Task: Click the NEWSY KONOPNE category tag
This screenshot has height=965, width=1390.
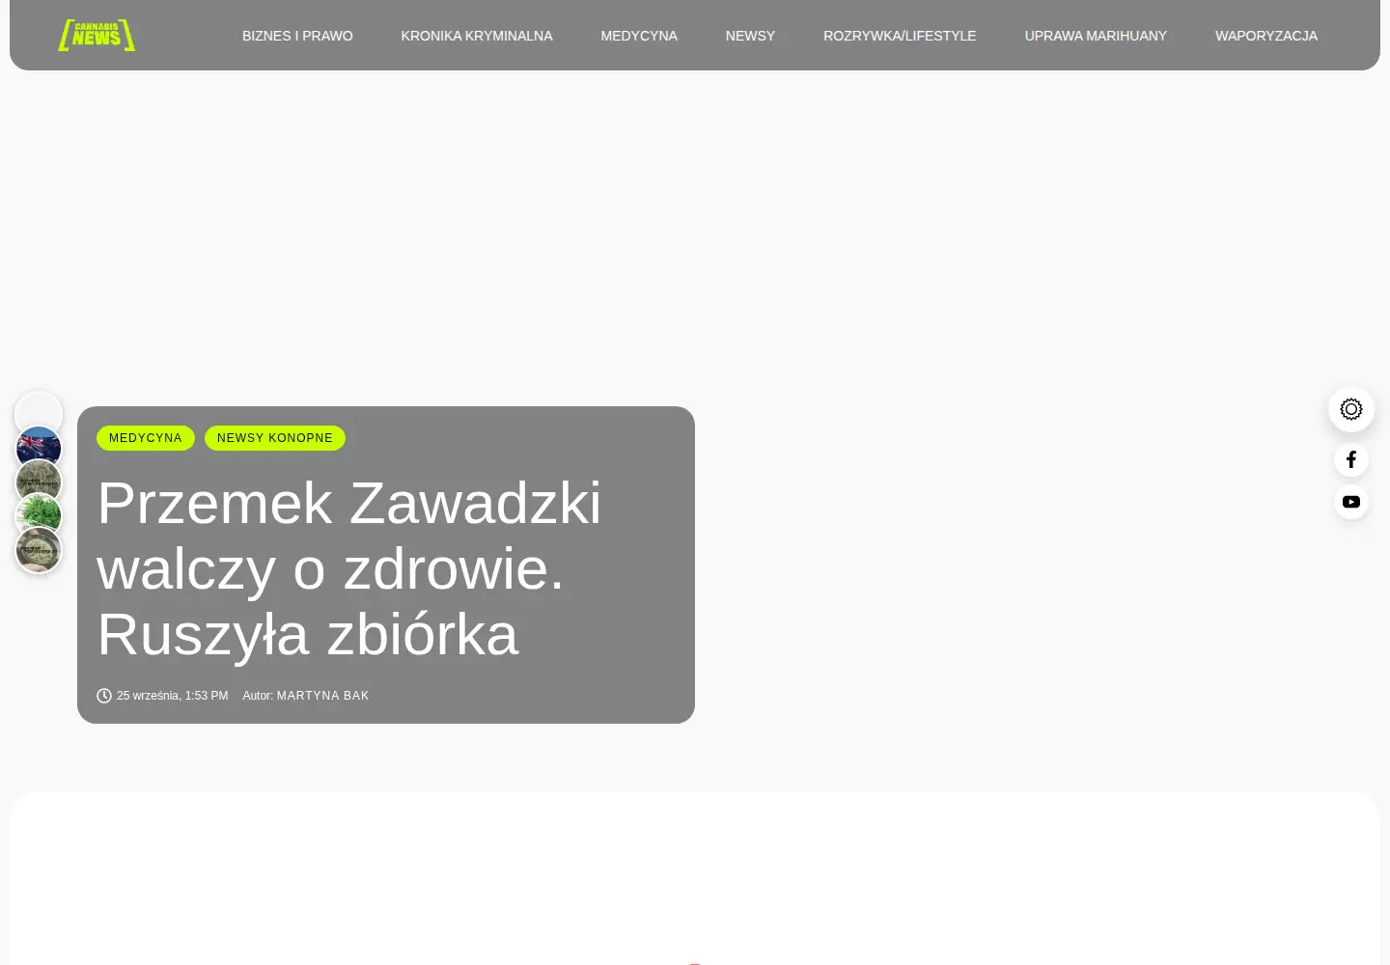Action: point(275,438)
